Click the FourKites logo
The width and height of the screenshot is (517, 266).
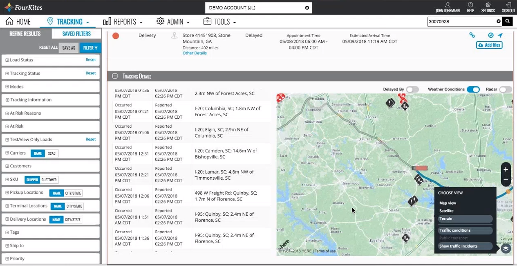pos(23,7)
